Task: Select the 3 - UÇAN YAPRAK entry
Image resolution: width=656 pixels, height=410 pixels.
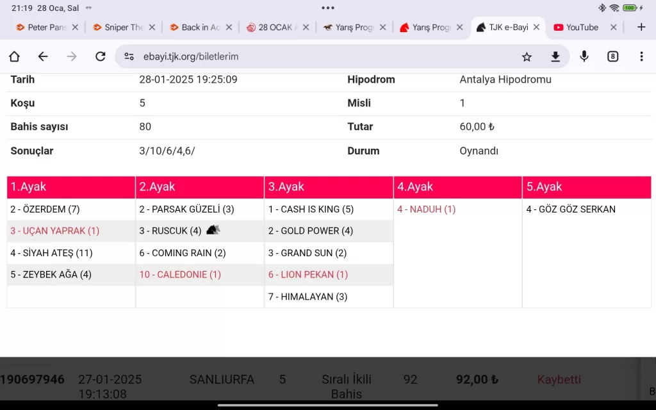Action: pyautogui.click(x=54, y=231)
